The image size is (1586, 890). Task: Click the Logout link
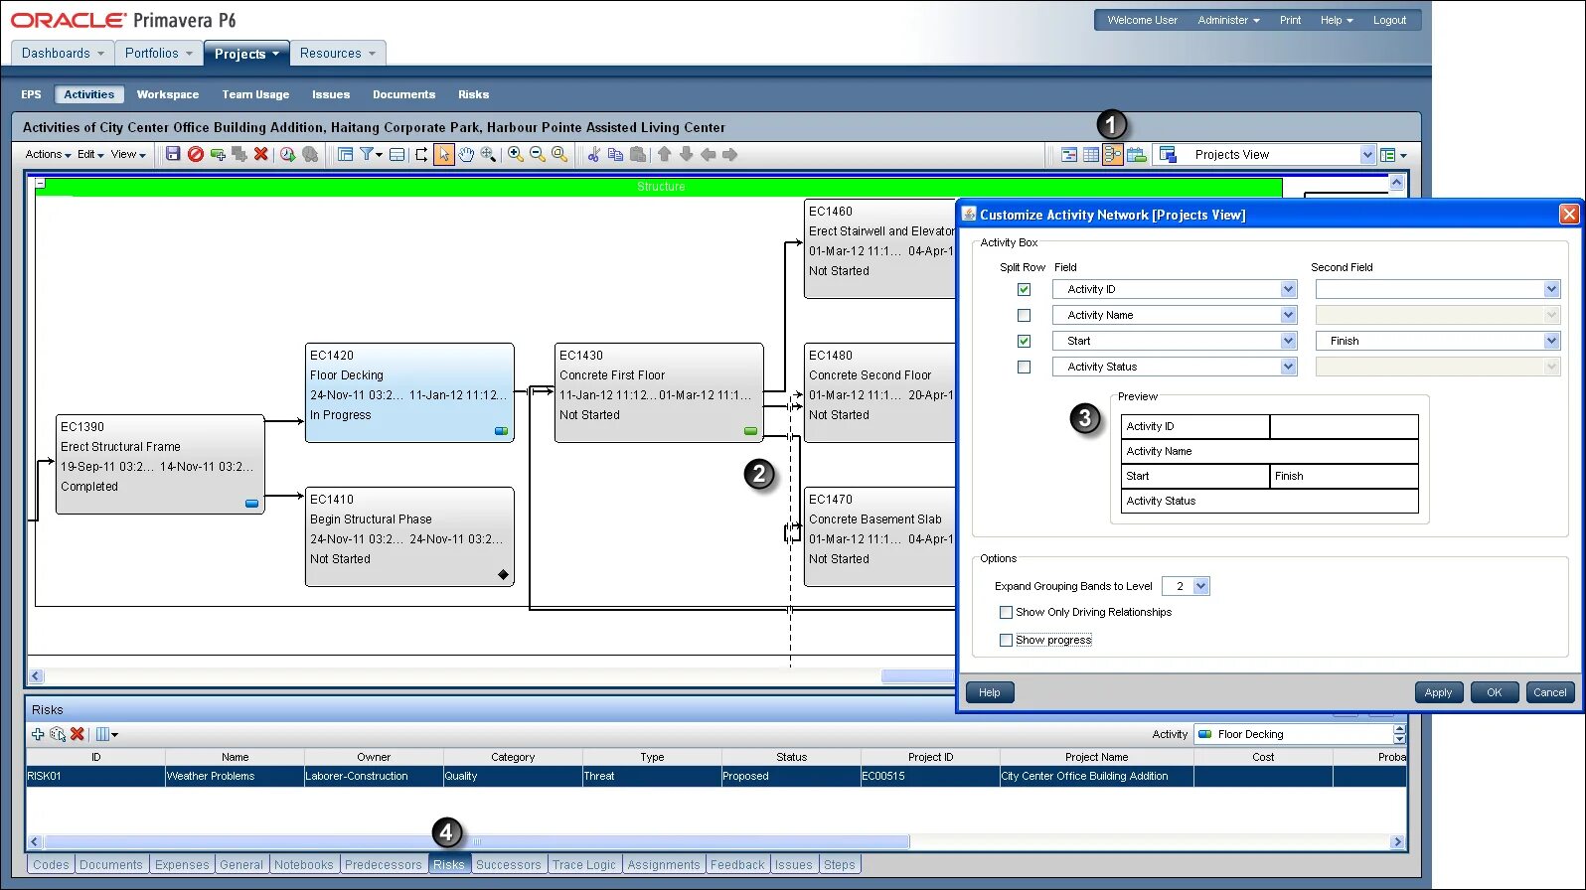pyautogui.click(x=1389, y=20)
